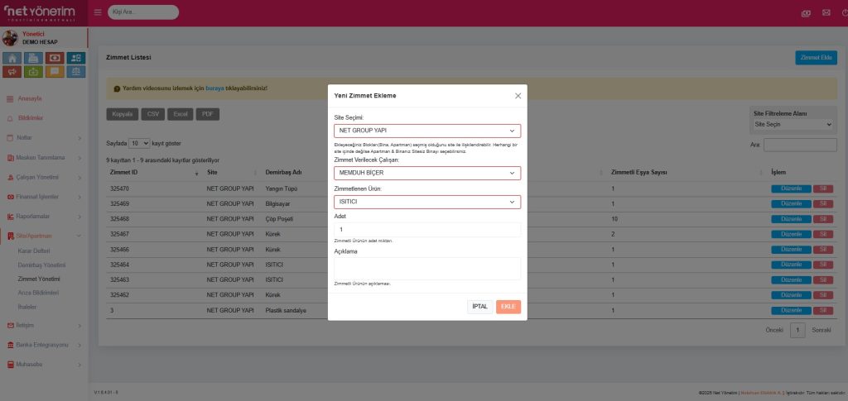Close the Yeni Zimmet Ekleme dialog with X
This screenshot has width=848, height=401.
[518, 96]
